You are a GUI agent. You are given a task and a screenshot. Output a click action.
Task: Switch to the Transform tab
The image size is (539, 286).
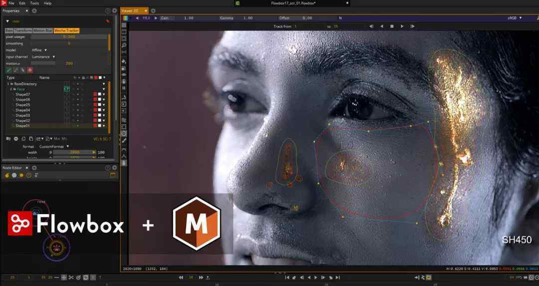pyautogui.click(x=23, y=30)
